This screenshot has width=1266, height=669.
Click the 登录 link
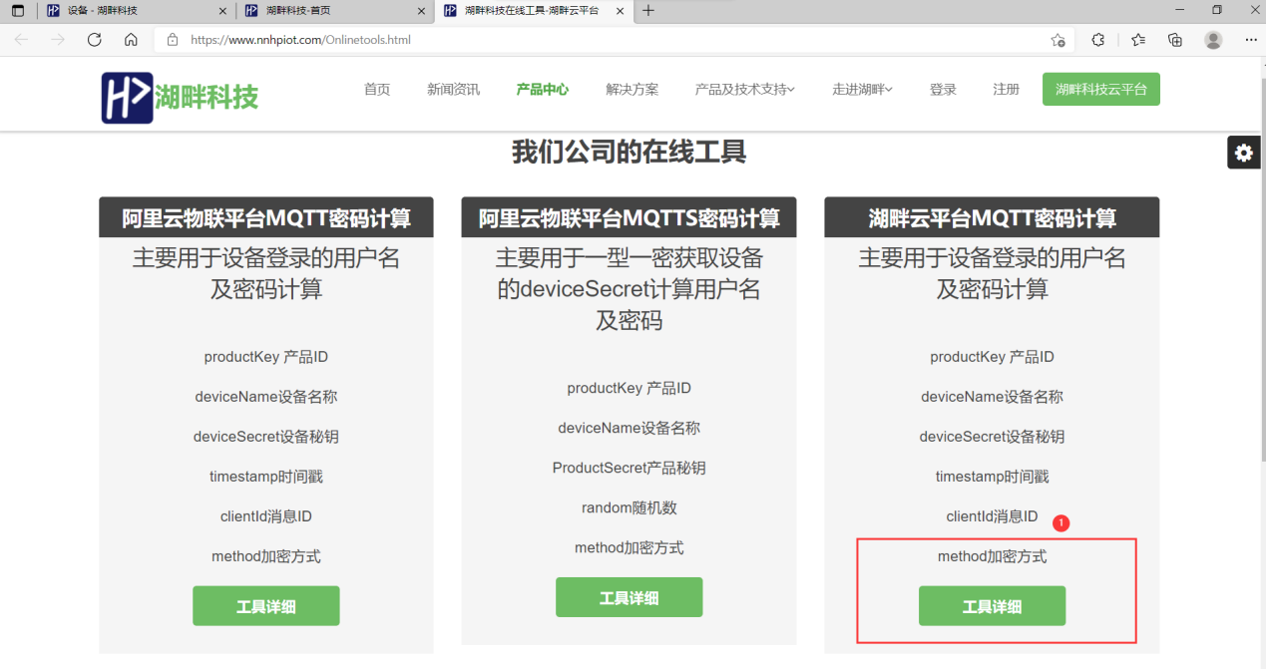[x=943, y=90]
